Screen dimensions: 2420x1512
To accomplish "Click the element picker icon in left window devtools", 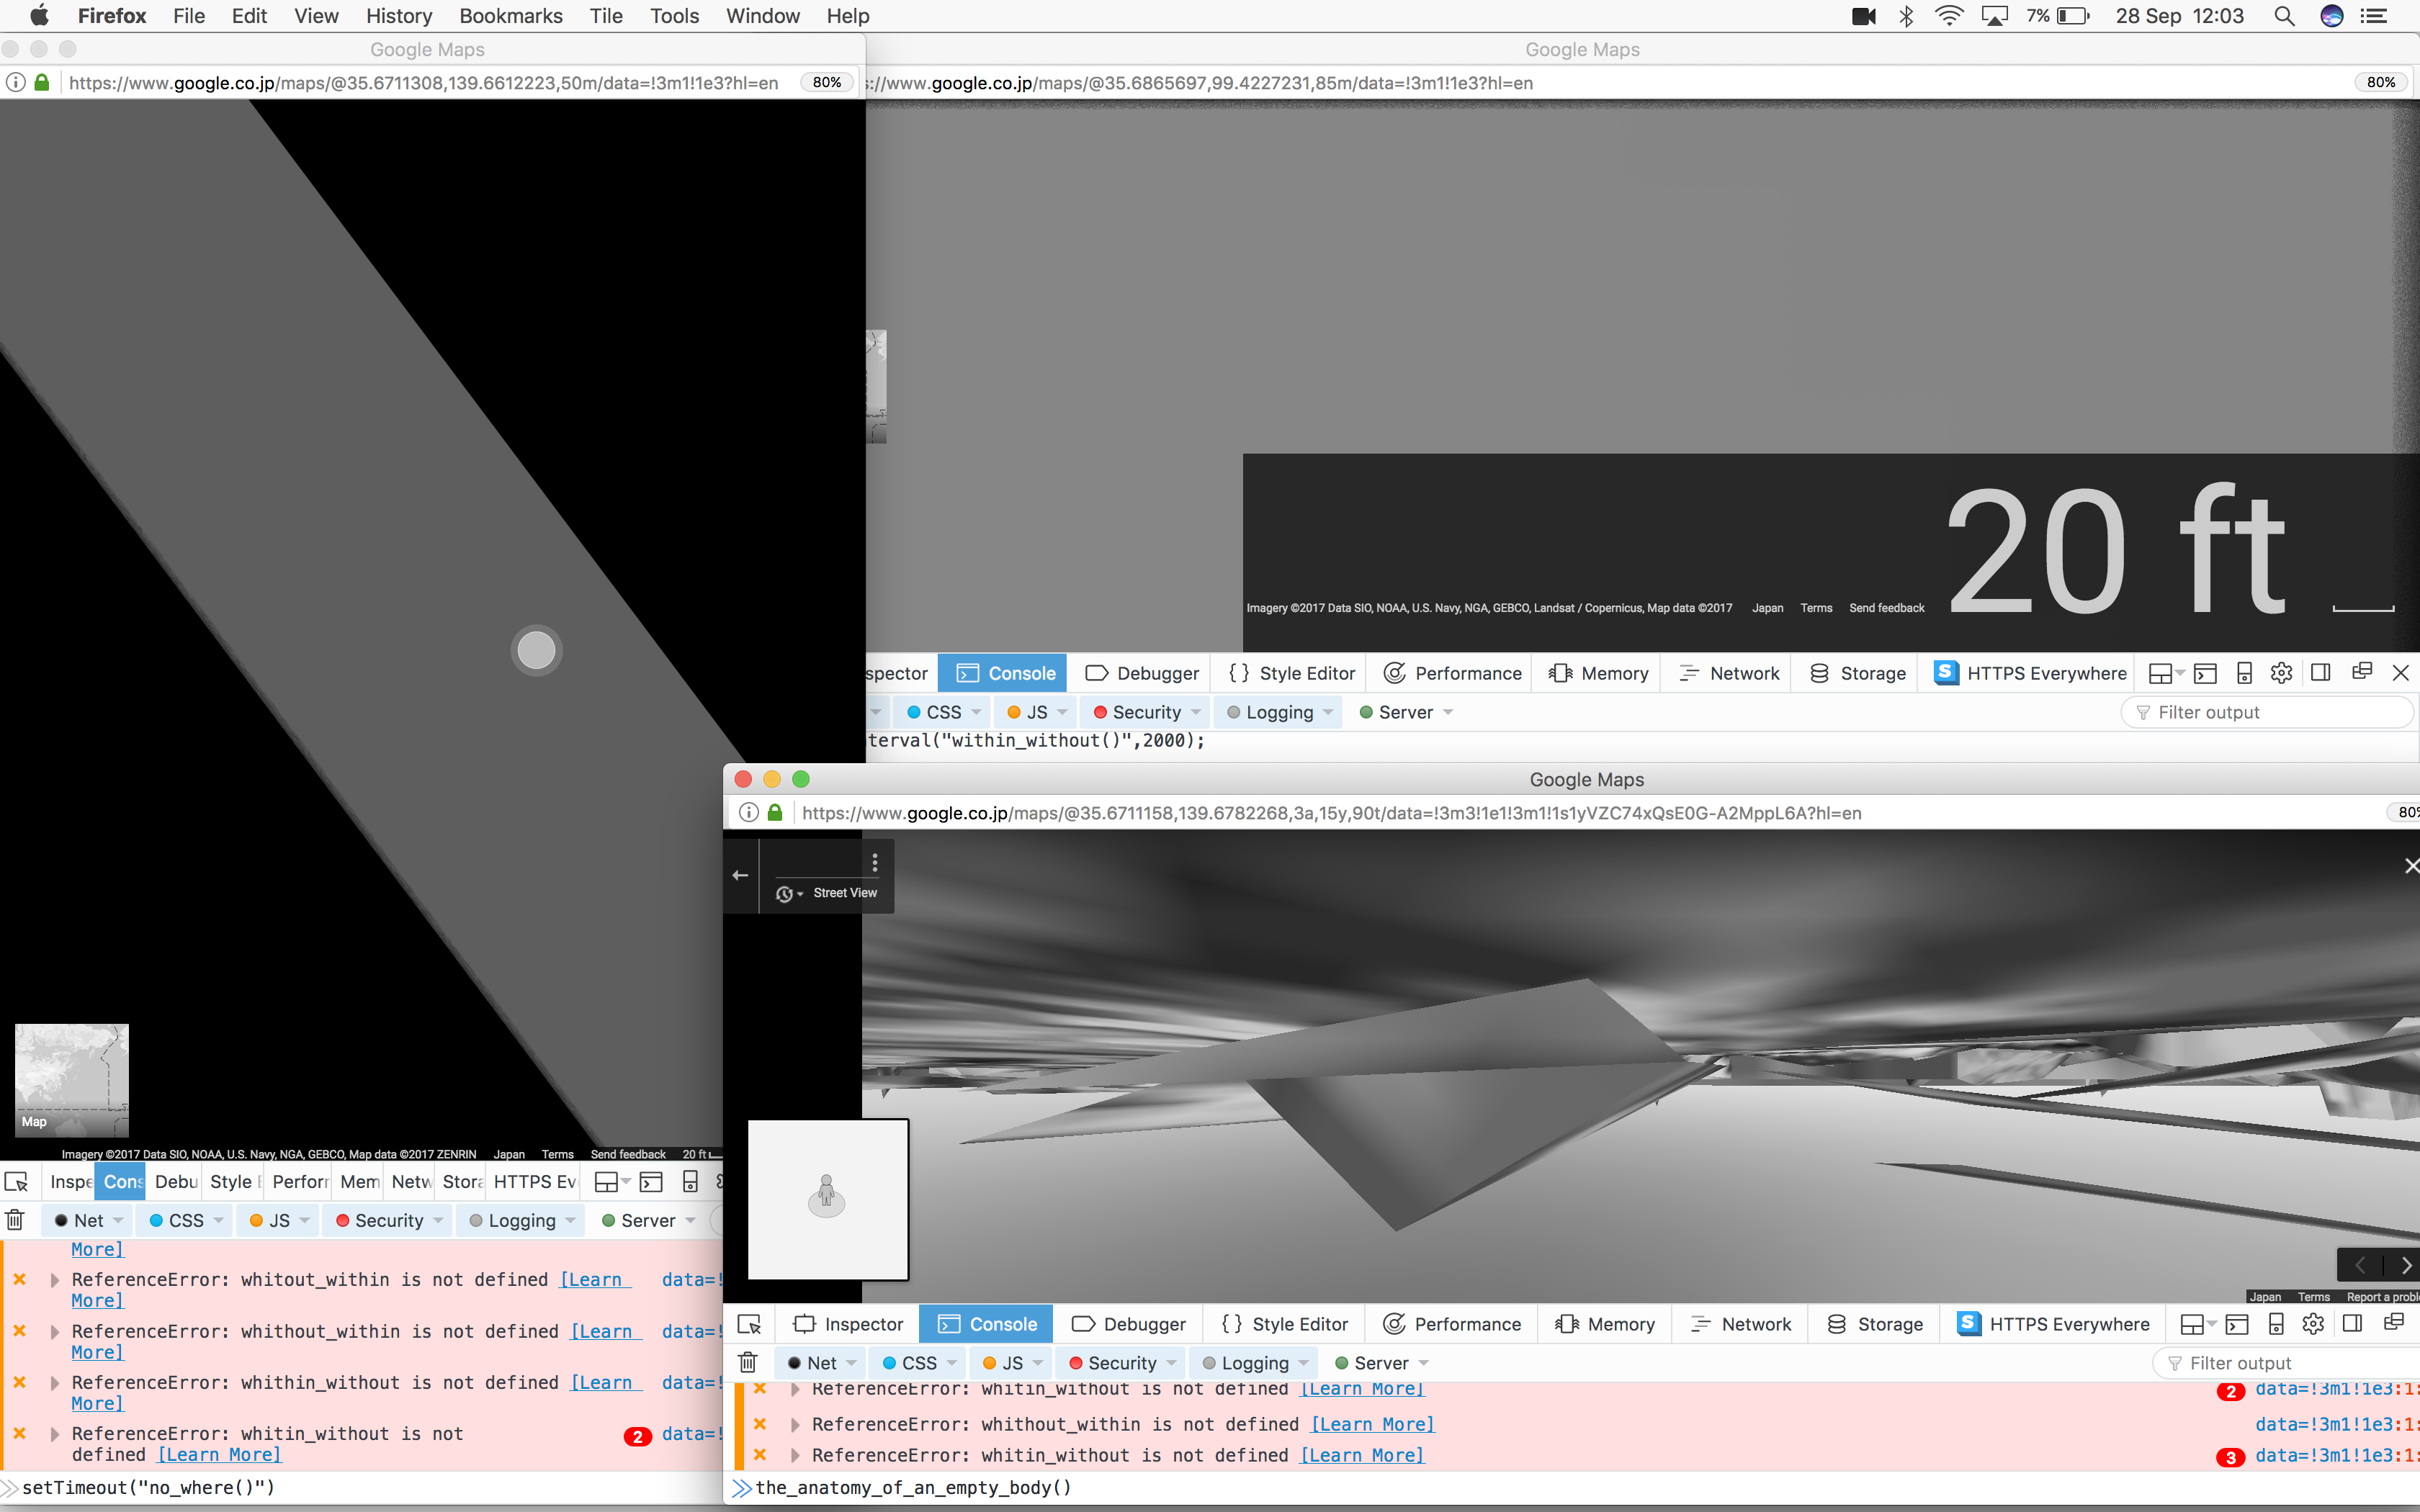I will 16,1182.
